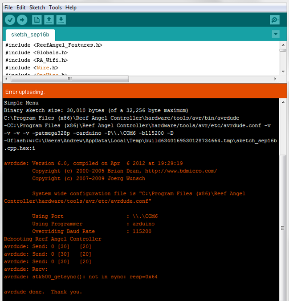Click the 'Simple Menu' console line
The image size is (289, 301).
coord(21,103)
